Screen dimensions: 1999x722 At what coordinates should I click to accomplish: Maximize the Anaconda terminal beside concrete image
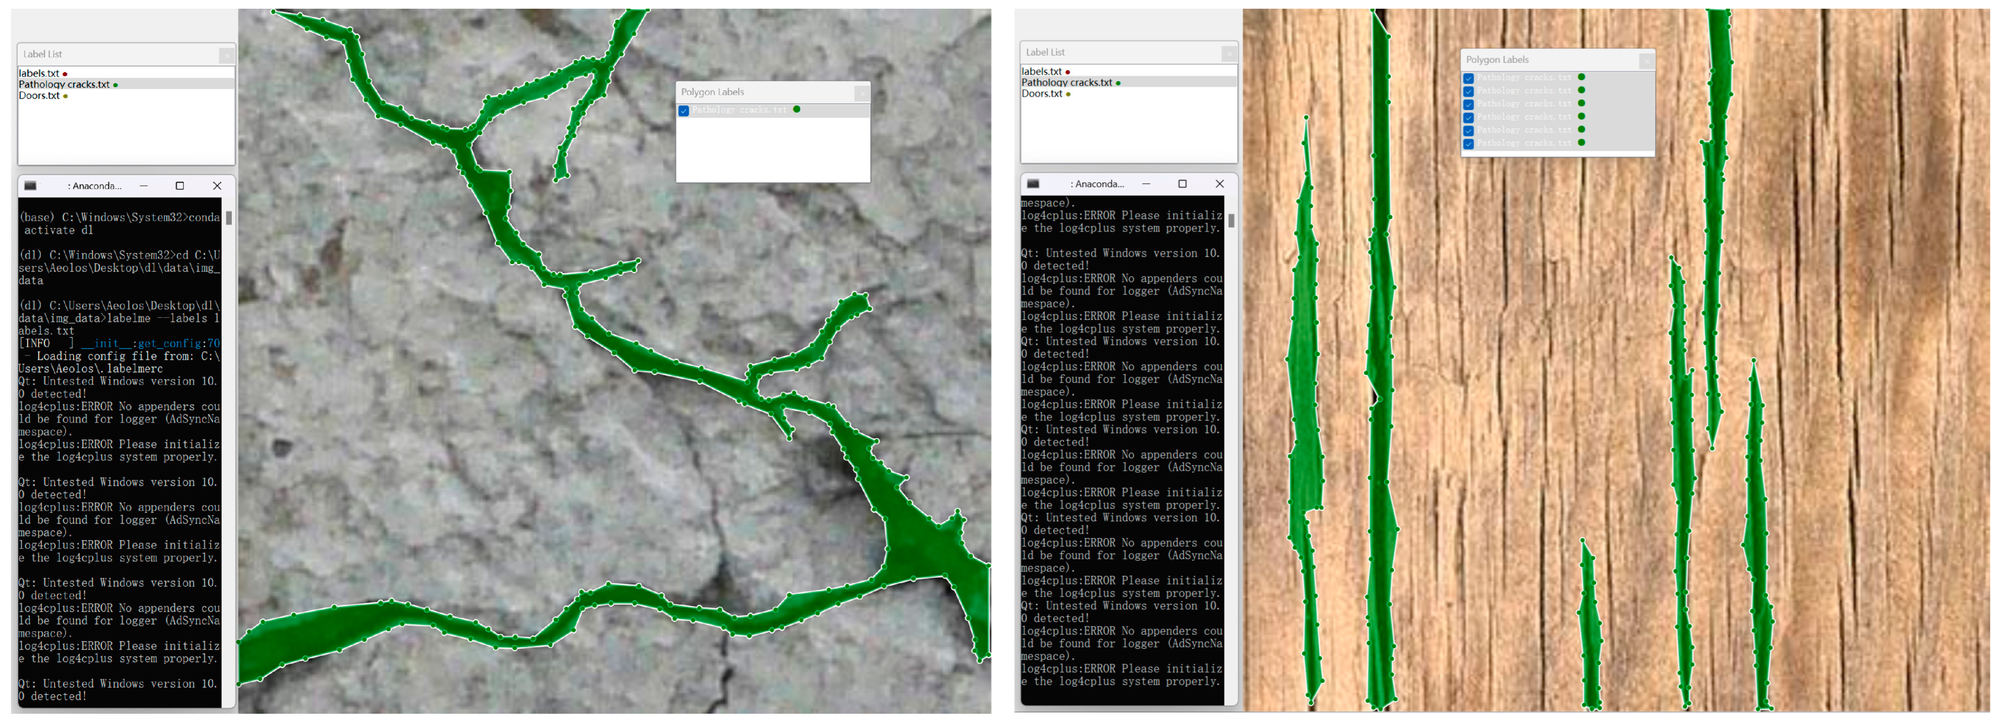[179, 186]
